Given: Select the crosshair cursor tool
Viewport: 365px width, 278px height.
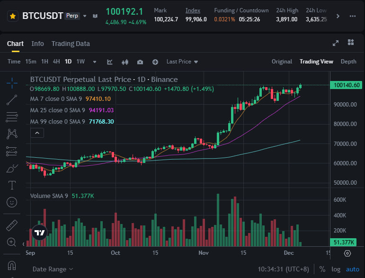Looking at the screenshot, I should click(12, 83).
